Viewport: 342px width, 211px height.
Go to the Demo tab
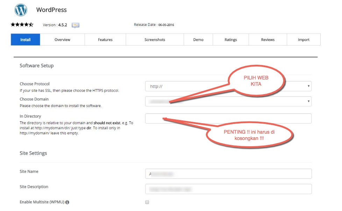[198, 40]
